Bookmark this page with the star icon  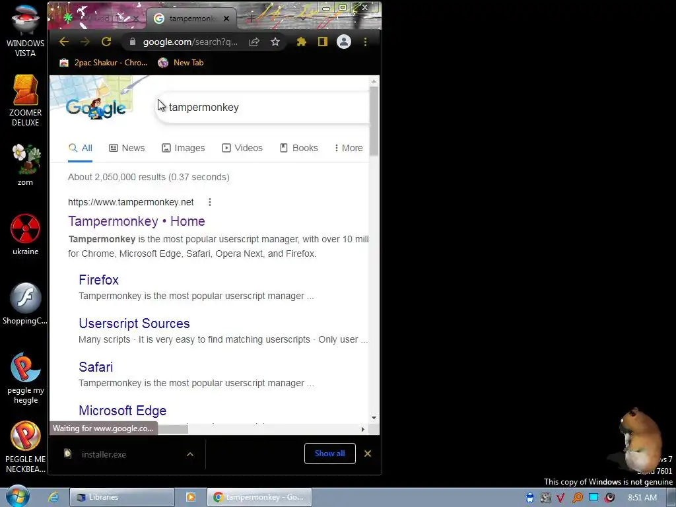[275, 42]
